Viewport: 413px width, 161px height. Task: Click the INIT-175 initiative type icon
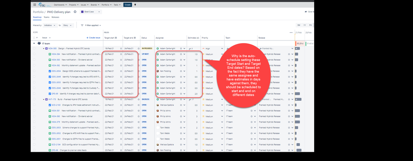[x=47, y=99]
